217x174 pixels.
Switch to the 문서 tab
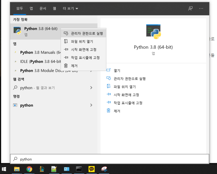click(43, 9)
